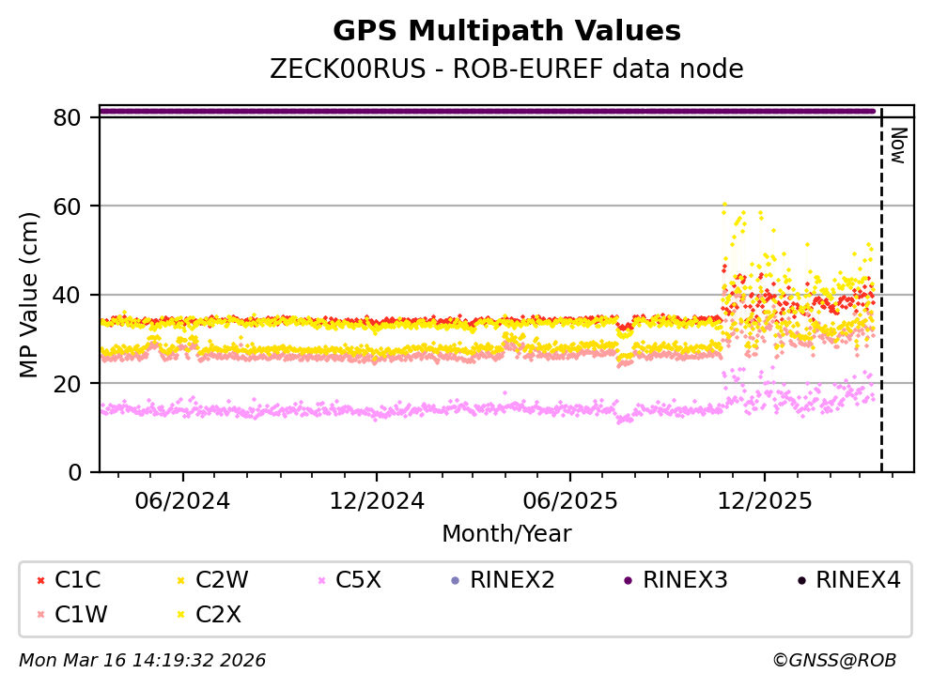932x689 pixels.
Task: Click the 60 value on y-axis
Action: [73, 206]
